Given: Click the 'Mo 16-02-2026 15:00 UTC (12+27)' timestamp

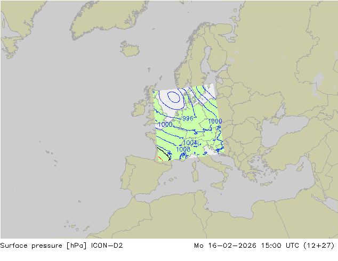Looking at the screenshot, I should 264,246.
